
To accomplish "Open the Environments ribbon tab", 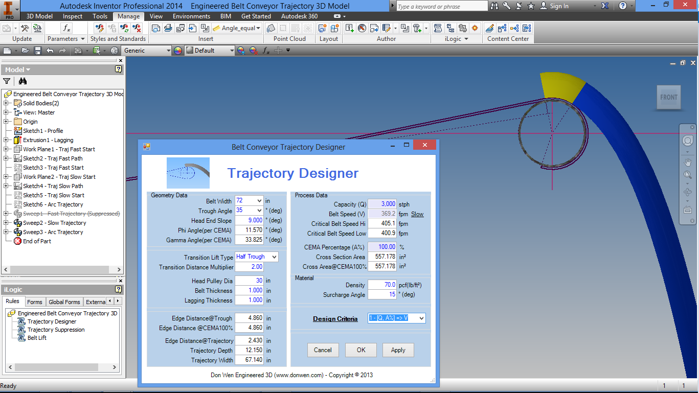I will coord(192,16).
